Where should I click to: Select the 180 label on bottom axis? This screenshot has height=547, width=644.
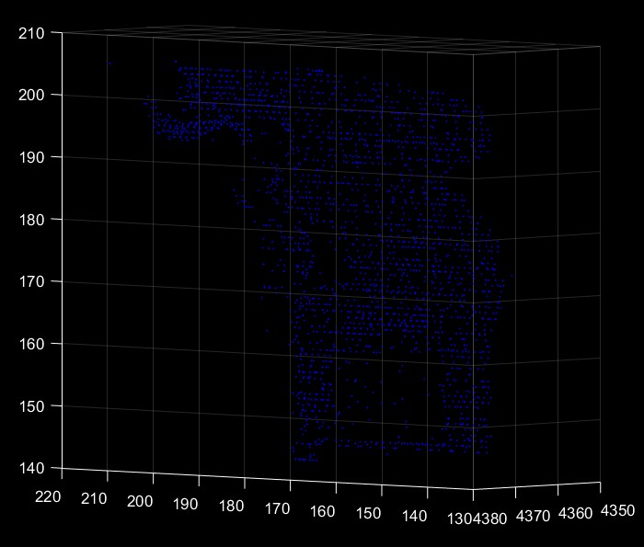232,507
